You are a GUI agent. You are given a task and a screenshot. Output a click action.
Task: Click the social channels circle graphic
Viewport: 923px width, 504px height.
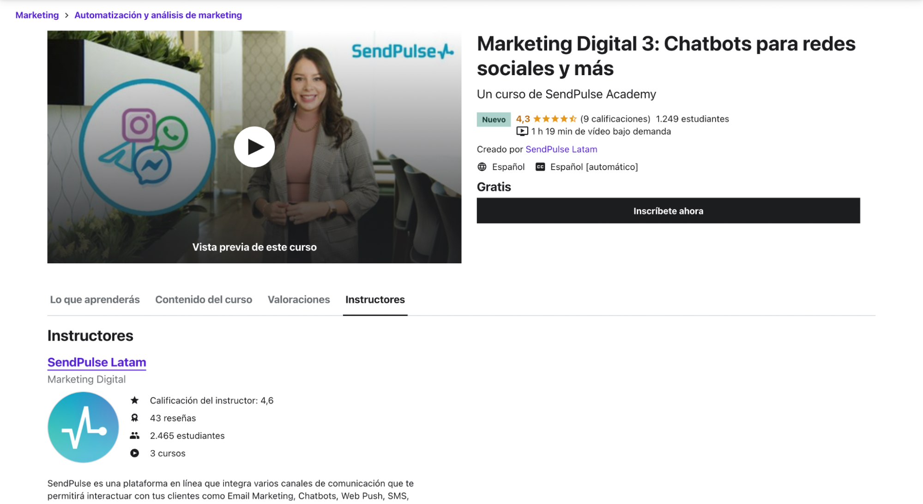(147, 147)
